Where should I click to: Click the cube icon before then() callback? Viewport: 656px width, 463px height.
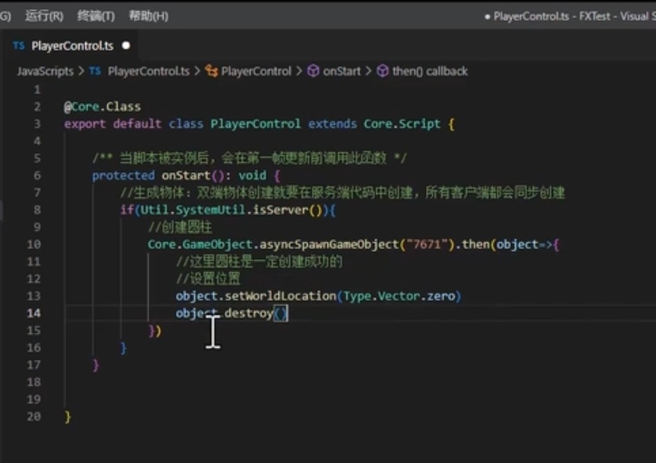point(382,71)
